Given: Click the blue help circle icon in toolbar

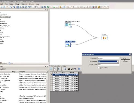Looking at the screenshot, I should (x=64, y=7).
